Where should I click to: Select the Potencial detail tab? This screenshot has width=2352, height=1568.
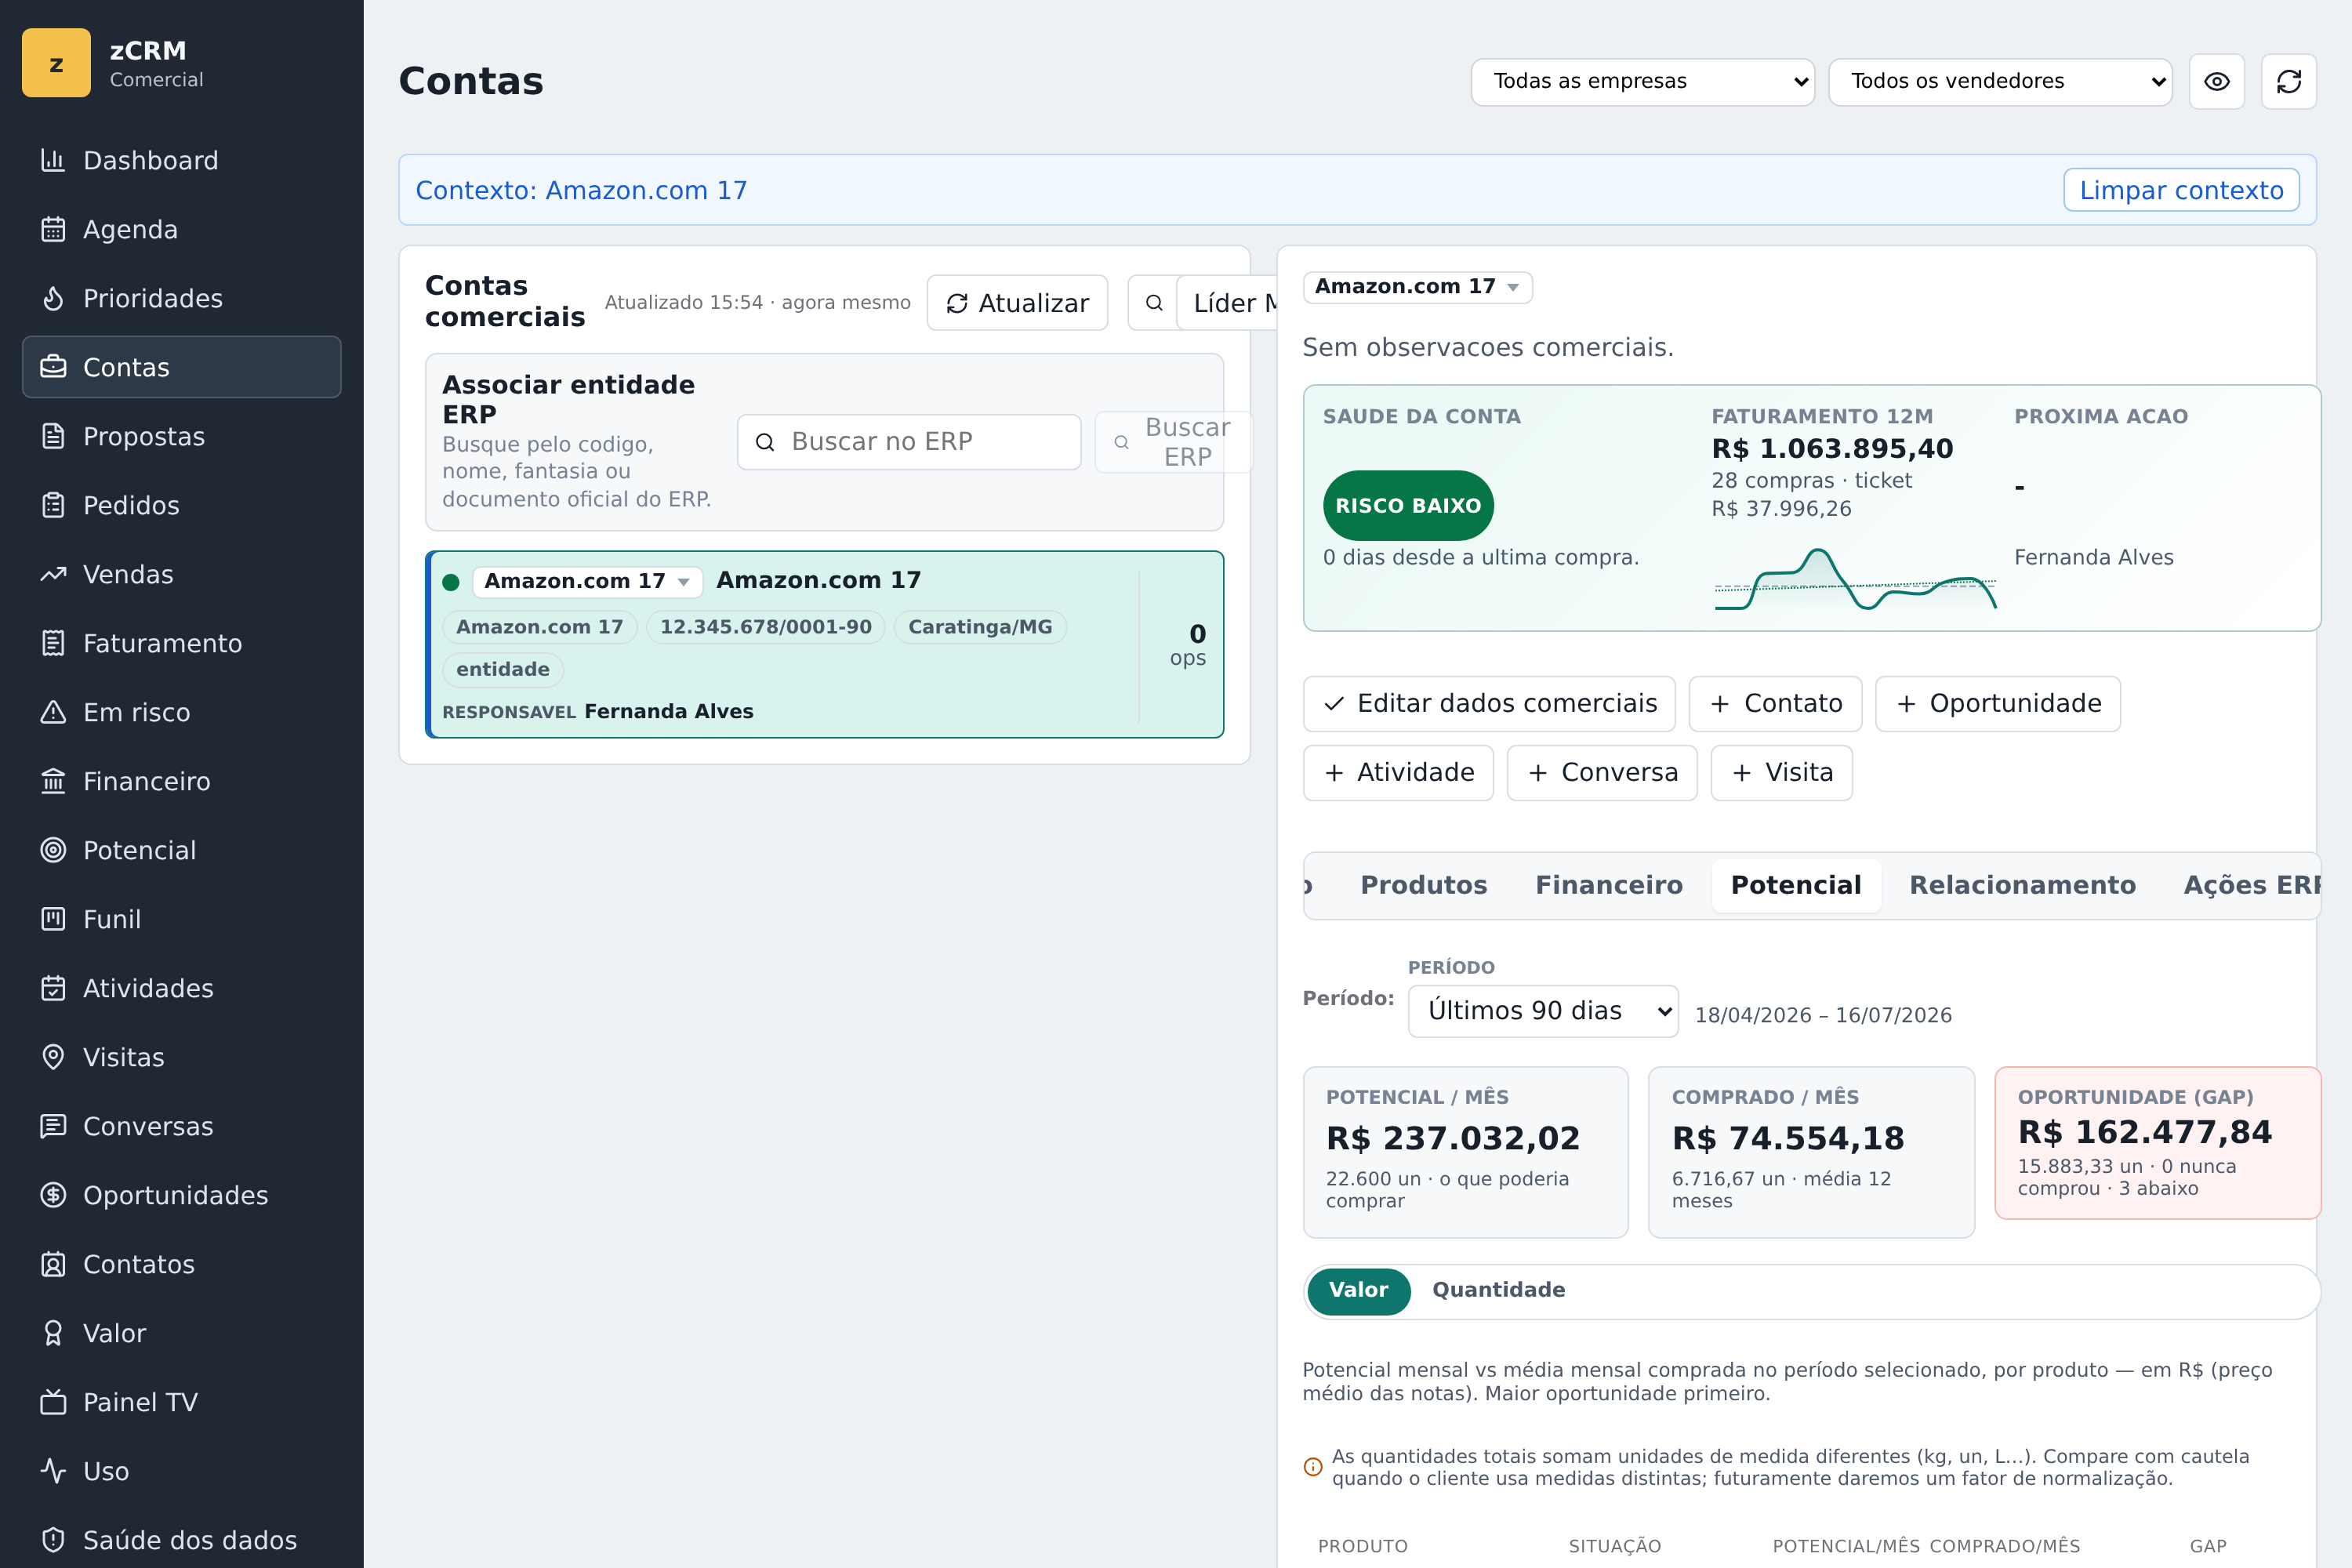coord(1796,885)
